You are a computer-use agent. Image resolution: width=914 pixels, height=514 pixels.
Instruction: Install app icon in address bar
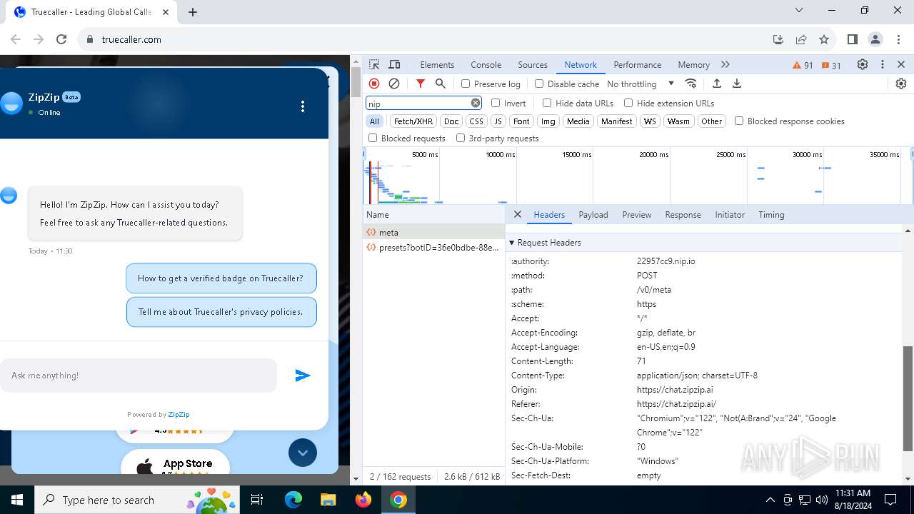[x=778, y=39]
